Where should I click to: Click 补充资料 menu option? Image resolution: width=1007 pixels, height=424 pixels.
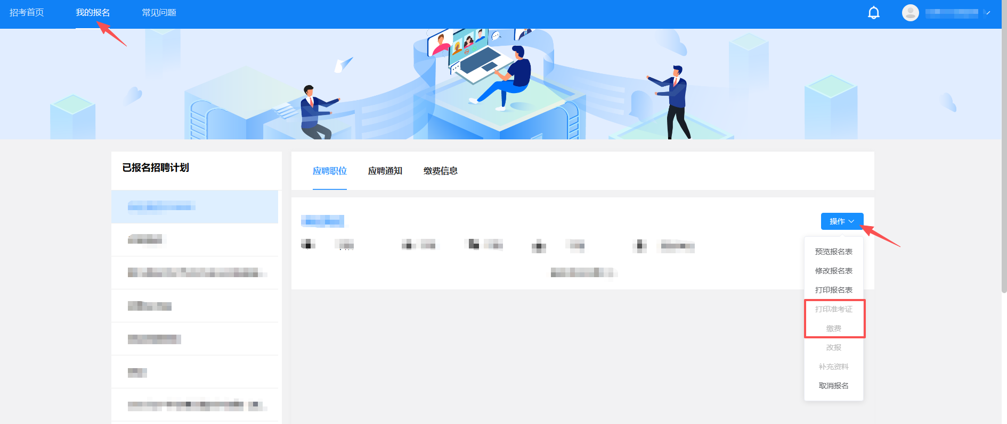(833, 367)
